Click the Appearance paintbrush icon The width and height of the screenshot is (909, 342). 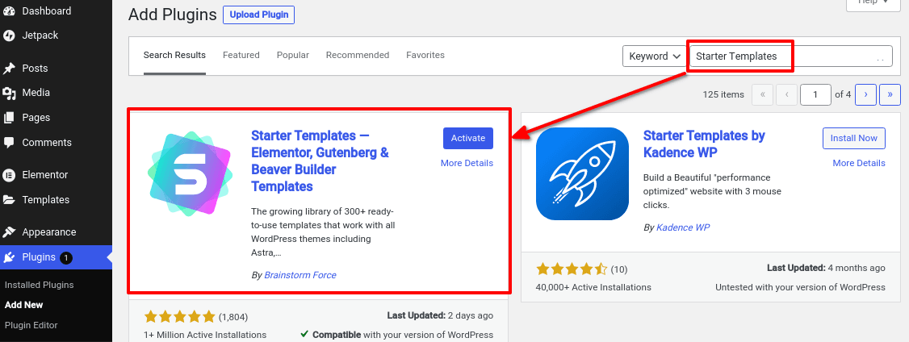point(9,232)
